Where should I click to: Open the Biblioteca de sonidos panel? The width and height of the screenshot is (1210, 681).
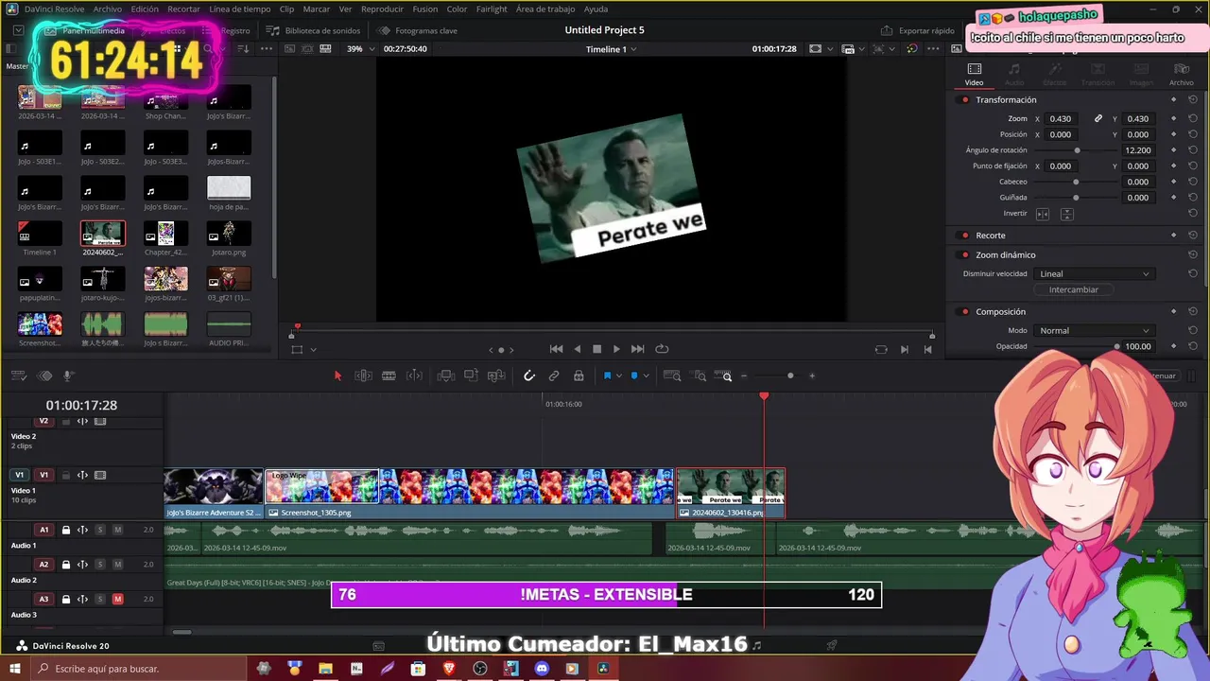coord(313,30)
